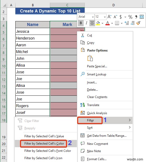Choose Filter by Selected Cell's Font Color
Viewport: 146px width, 162px height.
pyautogui.click(x=46, y=151)
